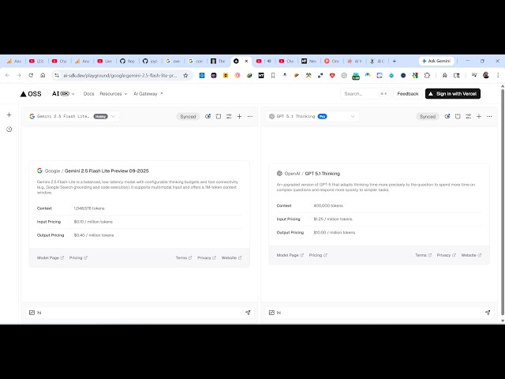Open Pricing link in Gemini card
The width and height of the screenshot is (505, 379).
(78, 258)
